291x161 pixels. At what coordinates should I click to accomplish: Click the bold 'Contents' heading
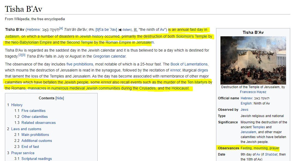click(46, 98)
